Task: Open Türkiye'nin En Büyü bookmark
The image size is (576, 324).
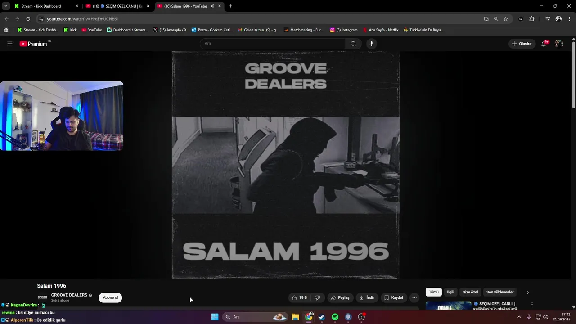Action: pyautogui.click(x=423, y=30)
